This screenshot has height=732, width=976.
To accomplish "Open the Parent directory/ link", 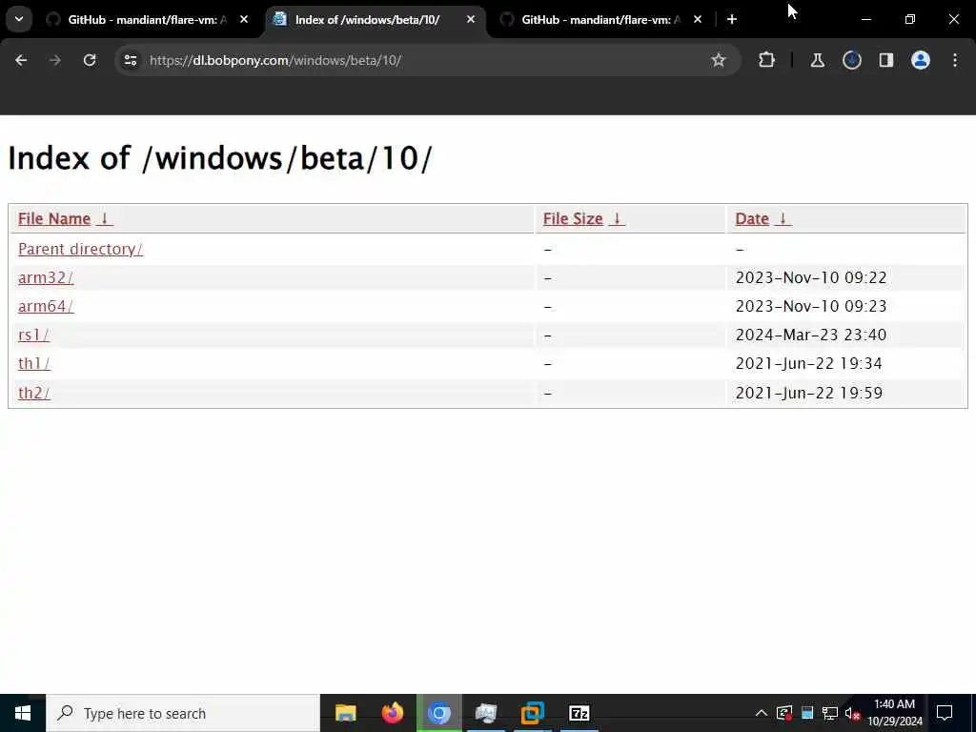I will click(80, 249).
